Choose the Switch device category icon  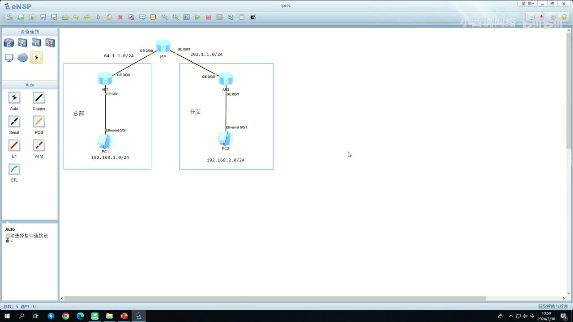[22, 43]
